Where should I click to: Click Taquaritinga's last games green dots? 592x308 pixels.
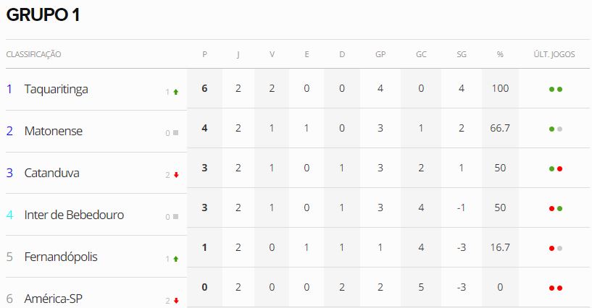(556, 89)
